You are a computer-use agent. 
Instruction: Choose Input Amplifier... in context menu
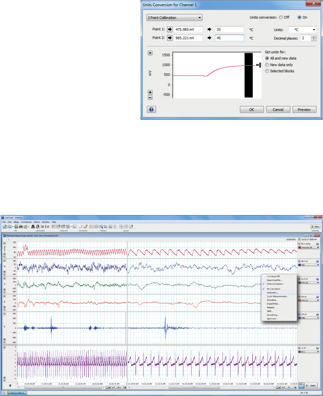279,280
